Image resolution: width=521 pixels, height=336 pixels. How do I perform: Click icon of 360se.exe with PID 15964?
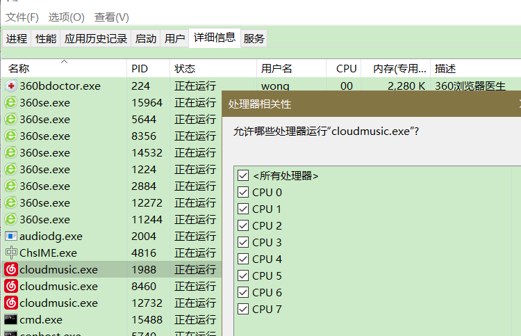(x=11, y=102)
